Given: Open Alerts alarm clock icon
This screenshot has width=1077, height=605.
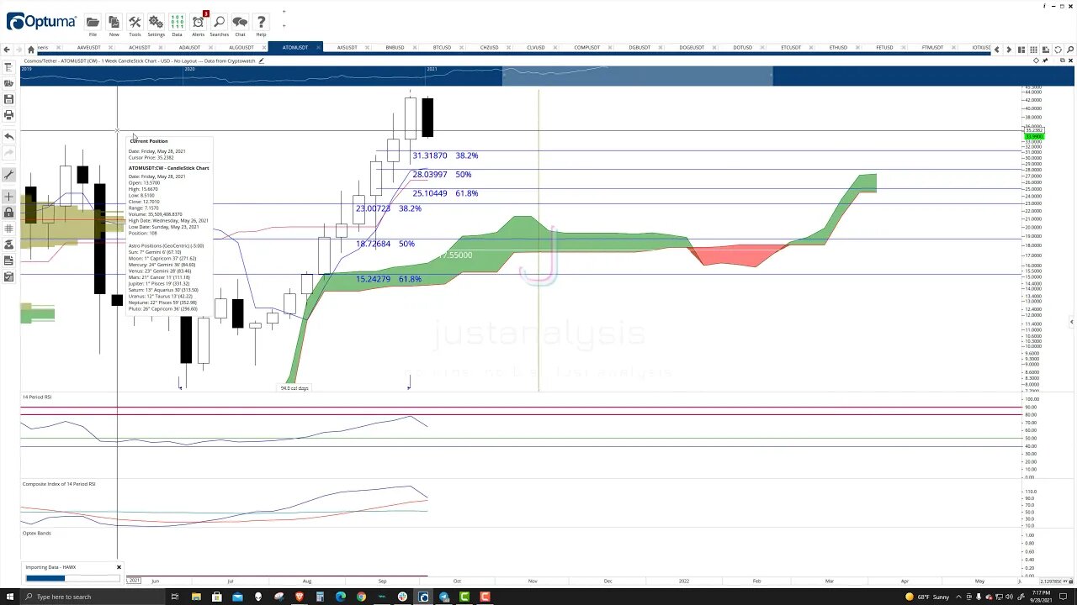Looking at the screenshot, I should click(x=199, y=23).
